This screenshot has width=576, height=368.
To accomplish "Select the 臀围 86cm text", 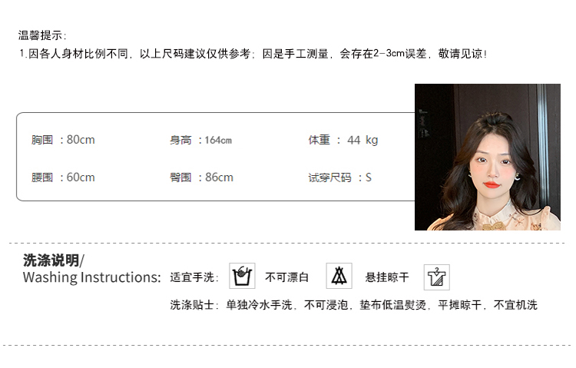I will 201,177.
